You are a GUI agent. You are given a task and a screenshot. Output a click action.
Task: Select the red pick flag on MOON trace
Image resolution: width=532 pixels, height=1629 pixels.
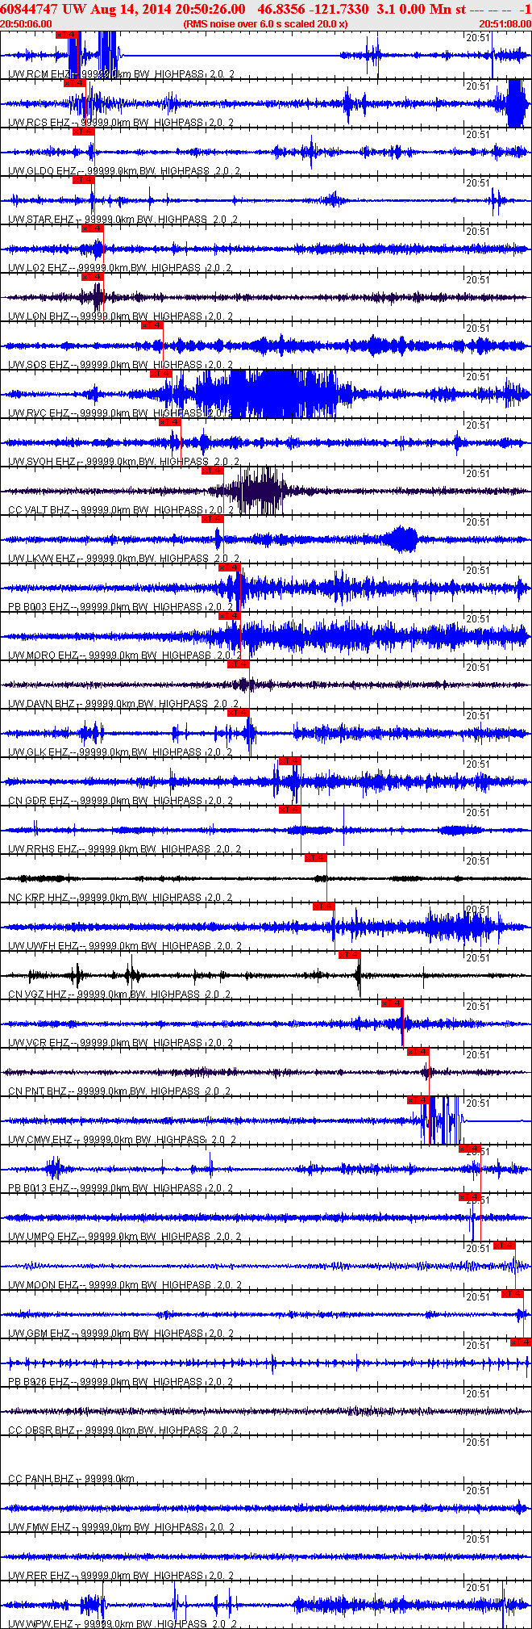(505, 1246)
